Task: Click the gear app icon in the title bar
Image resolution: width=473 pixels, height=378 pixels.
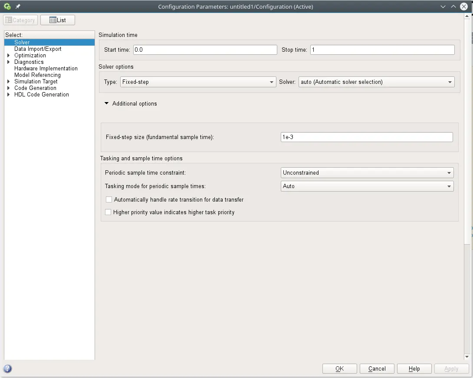Action: click(x=7, y=7)
